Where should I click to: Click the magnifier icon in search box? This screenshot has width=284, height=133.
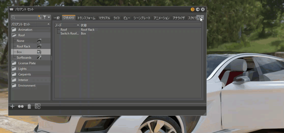(13, 17)
